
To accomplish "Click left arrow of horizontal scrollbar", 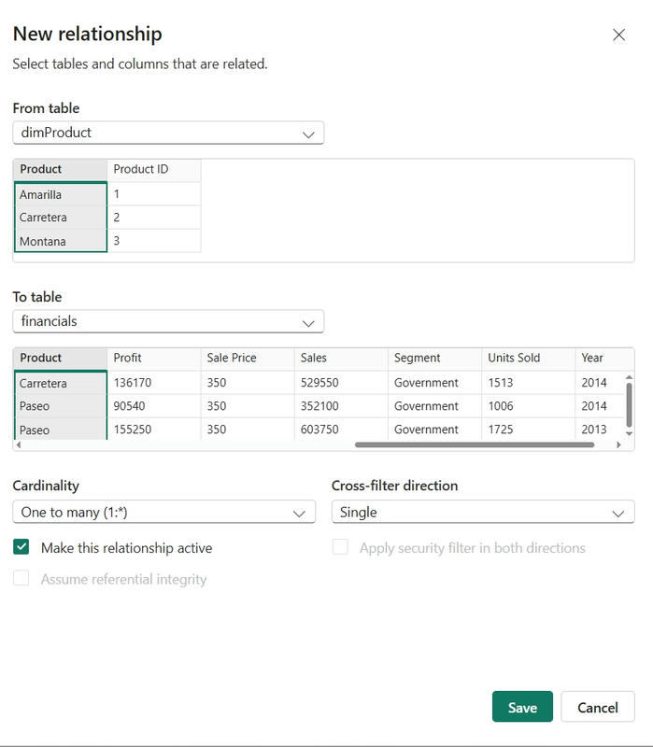I will pos(19,445).
